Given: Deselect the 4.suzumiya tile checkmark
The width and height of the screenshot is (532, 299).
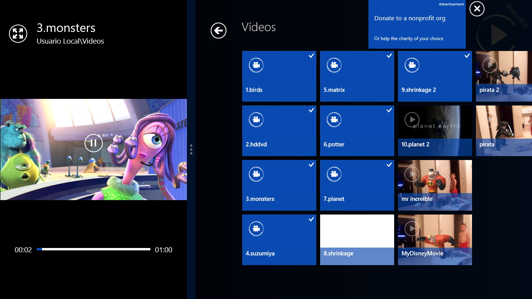Looking at the screenshot, I should tap(311, 220).
